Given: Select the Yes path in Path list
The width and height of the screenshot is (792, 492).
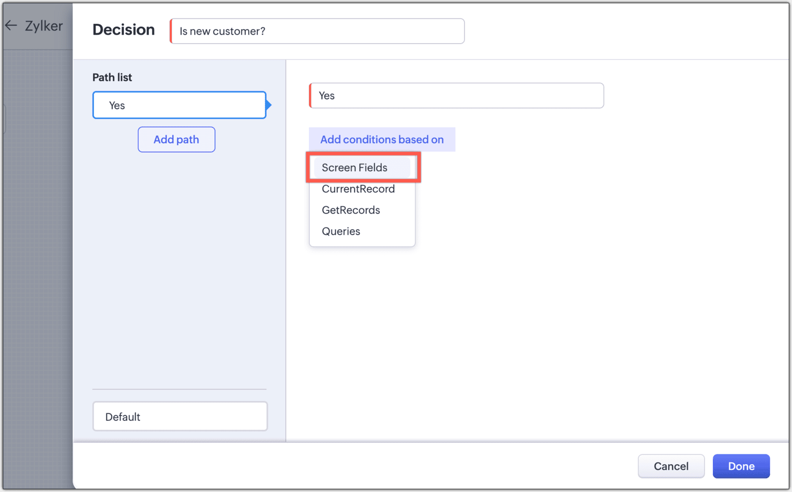Looking at the screenshot, I should (179, 105).
